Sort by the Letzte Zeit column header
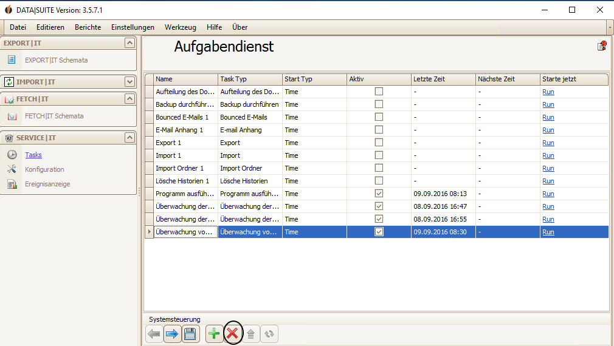 point(443,79)
